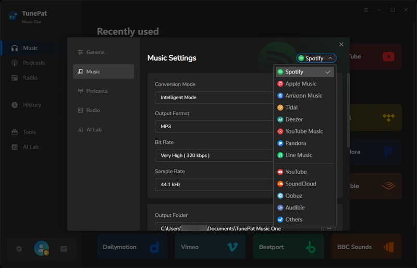Screen dimensions: 417x268
Task: Click the YouTube icon in dropdown list
Action: [280, 172]
